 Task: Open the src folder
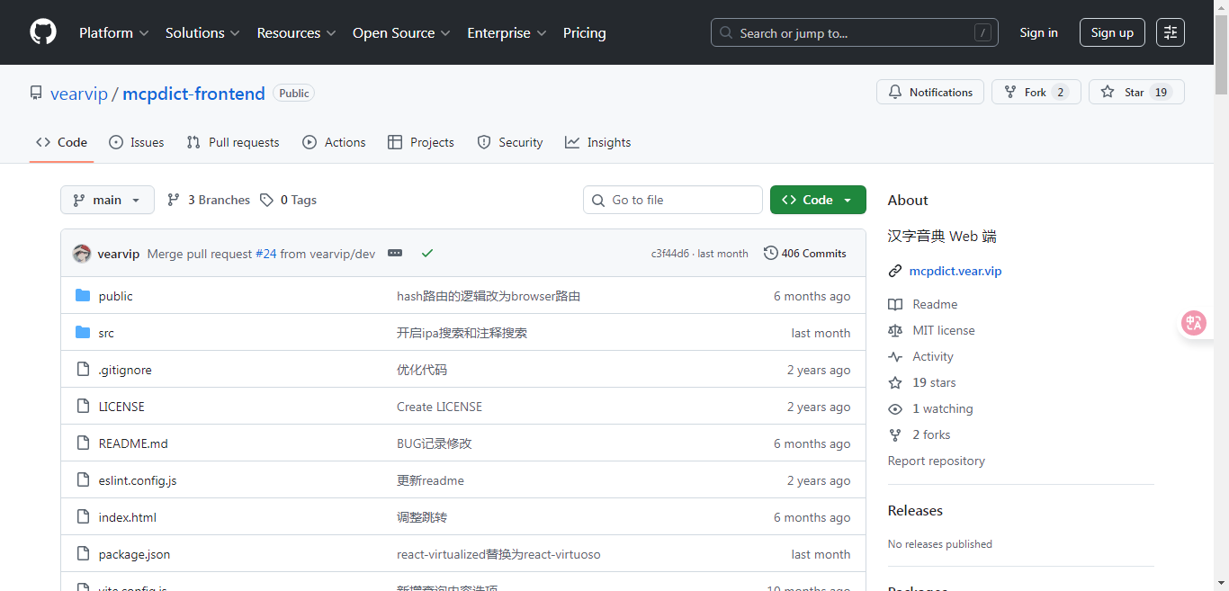coord(106,333)
